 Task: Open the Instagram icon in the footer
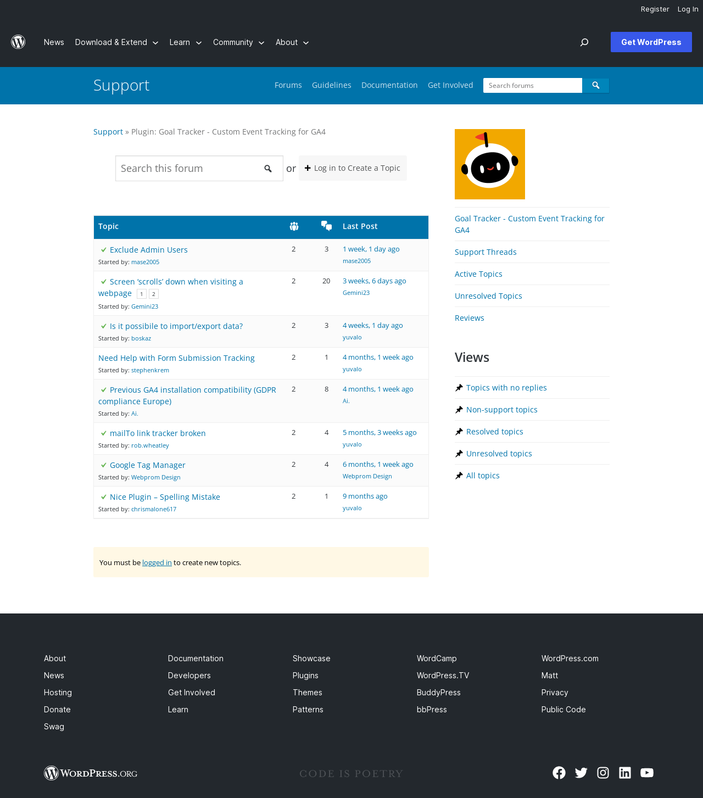603,773
